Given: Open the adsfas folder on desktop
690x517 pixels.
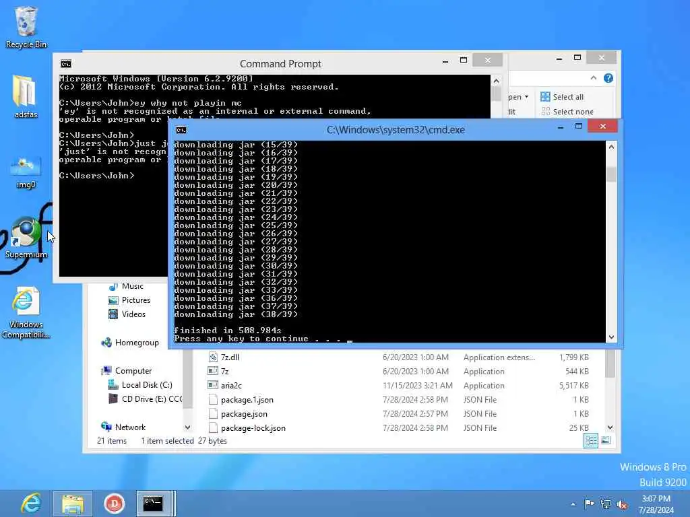Looking at the screenshot, I should [x=26, y=97].
